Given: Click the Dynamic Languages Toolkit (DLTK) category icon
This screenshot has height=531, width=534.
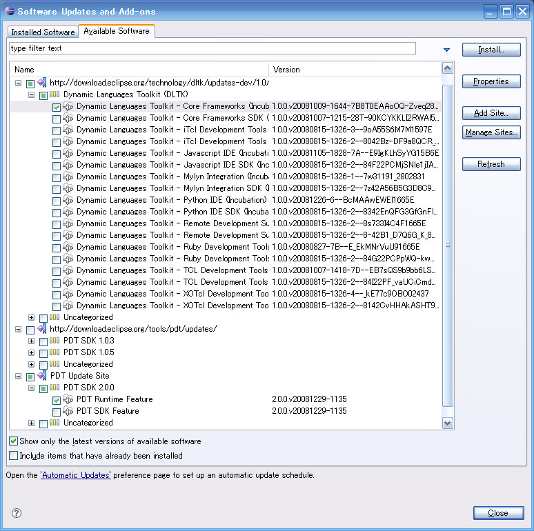Looking at the screenshot, I should [55, 94].
